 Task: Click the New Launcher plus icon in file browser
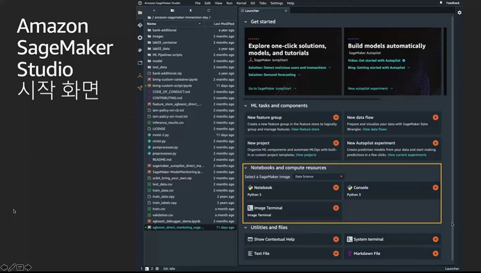[154, 10]
